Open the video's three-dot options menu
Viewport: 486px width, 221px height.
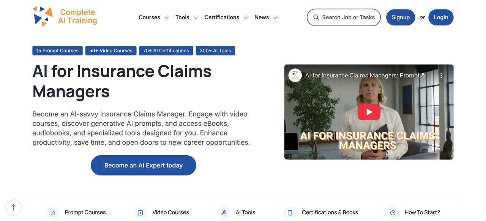pyautogui.click(x=441, y=76)
